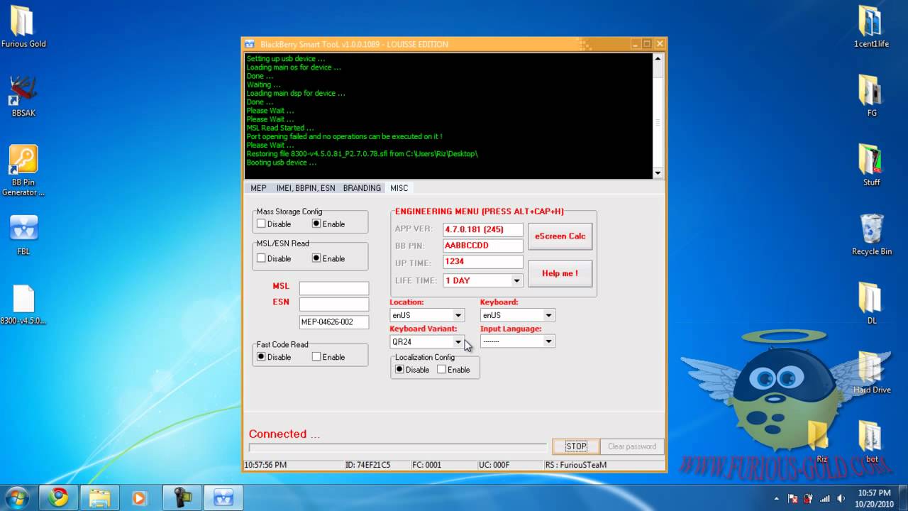The image size is (908, 511).
Task: Open the Hard Drive desktop folder
Action: [x=871, y=373]
